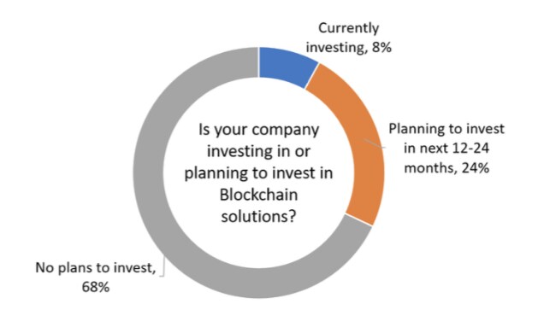
Task: Click the "Is your company" line of the title
Action: tap(258, 130)
